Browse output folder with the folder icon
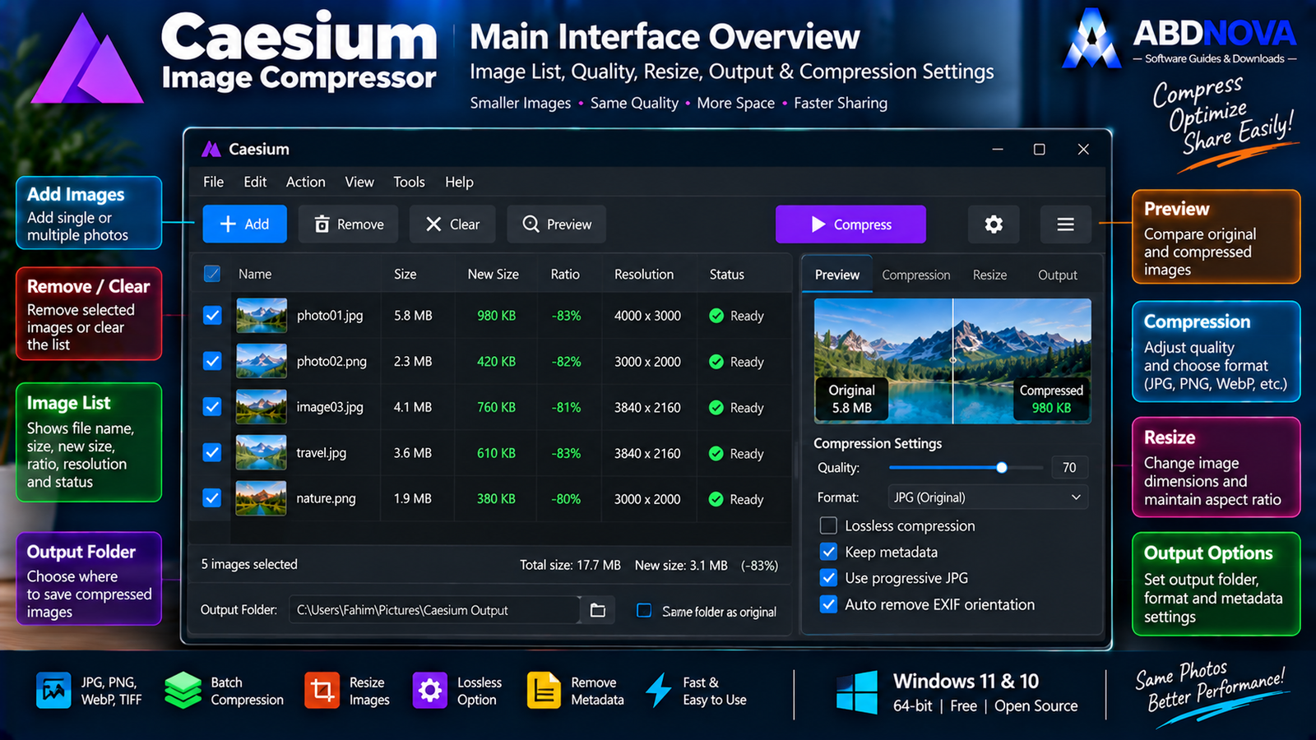Viewport: 1316px width, 740px height. point(598,610)
